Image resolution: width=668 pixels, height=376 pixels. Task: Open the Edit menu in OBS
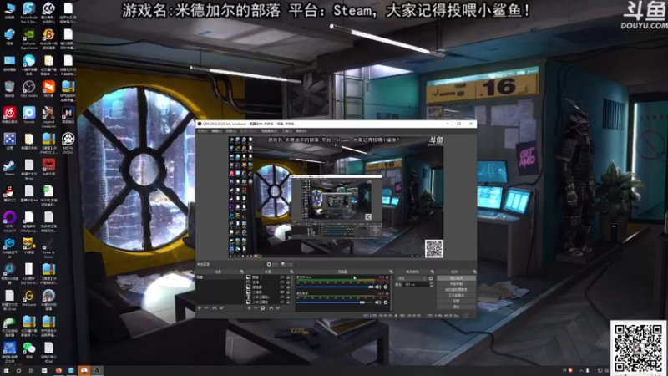coord(216,131)
